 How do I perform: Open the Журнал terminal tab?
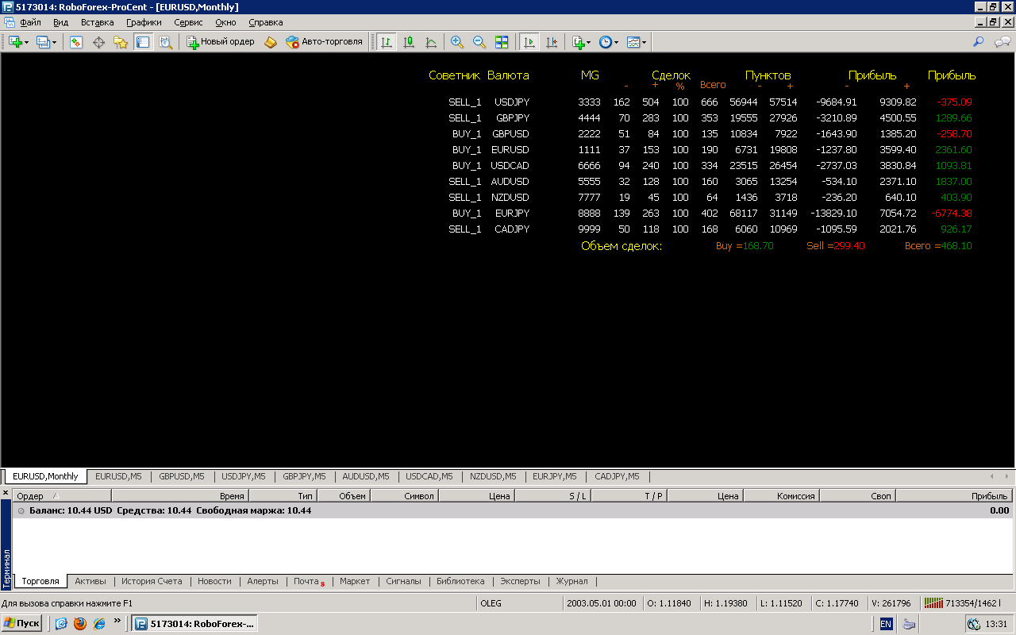(x=571, y=581)
